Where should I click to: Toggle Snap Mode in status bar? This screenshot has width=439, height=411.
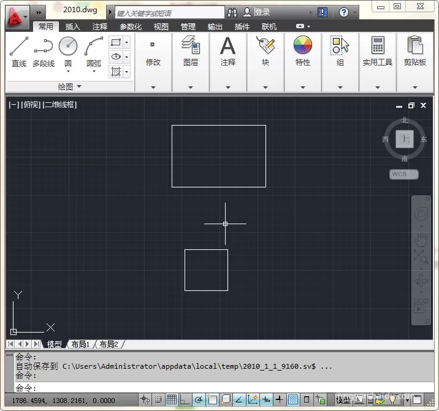coord(158,399)
